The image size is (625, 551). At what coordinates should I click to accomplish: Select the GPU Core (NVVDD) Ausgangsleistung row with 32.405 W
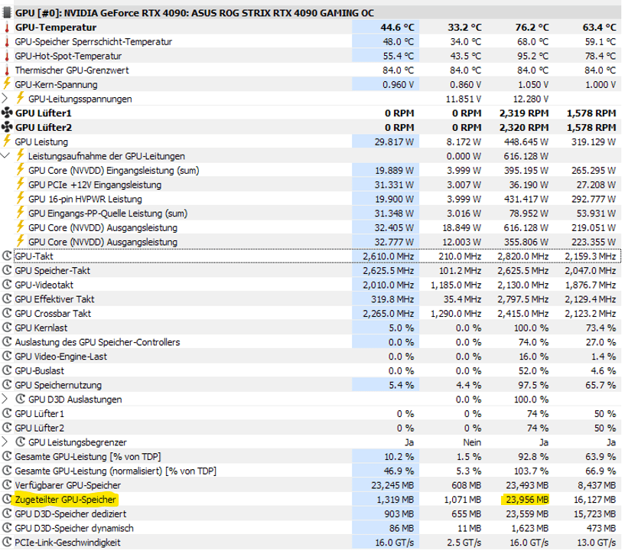coord(103,227)
